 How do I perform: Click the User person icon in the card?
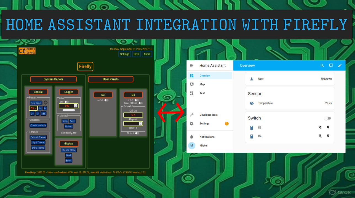click(x=252, y=79)
